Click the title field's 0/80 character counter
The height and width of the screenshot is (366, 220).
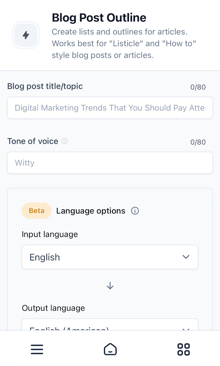click(x=198, y=87)
